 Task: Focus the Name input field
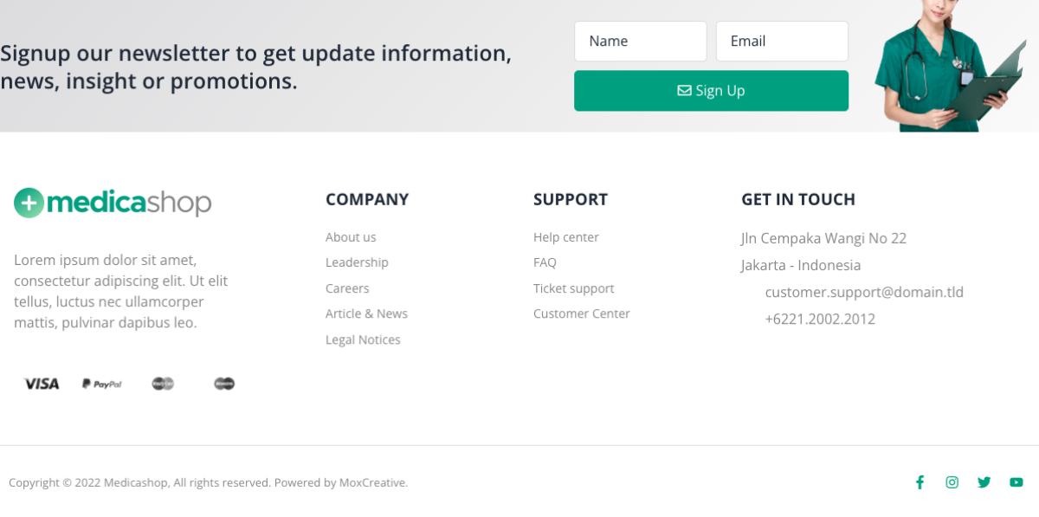point(640,42)
